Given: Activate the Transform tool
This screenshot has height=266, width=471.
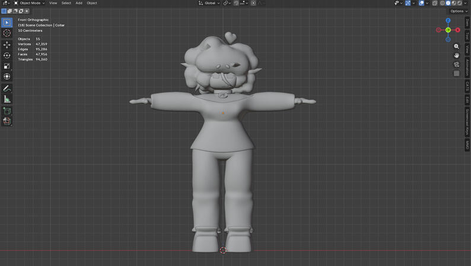Looking at the screenshot, I should pyautogui.click(x=7, y=76).
